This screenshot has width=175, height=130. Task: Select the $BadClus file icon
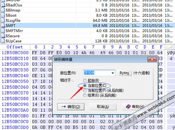(x=3, y=5)
